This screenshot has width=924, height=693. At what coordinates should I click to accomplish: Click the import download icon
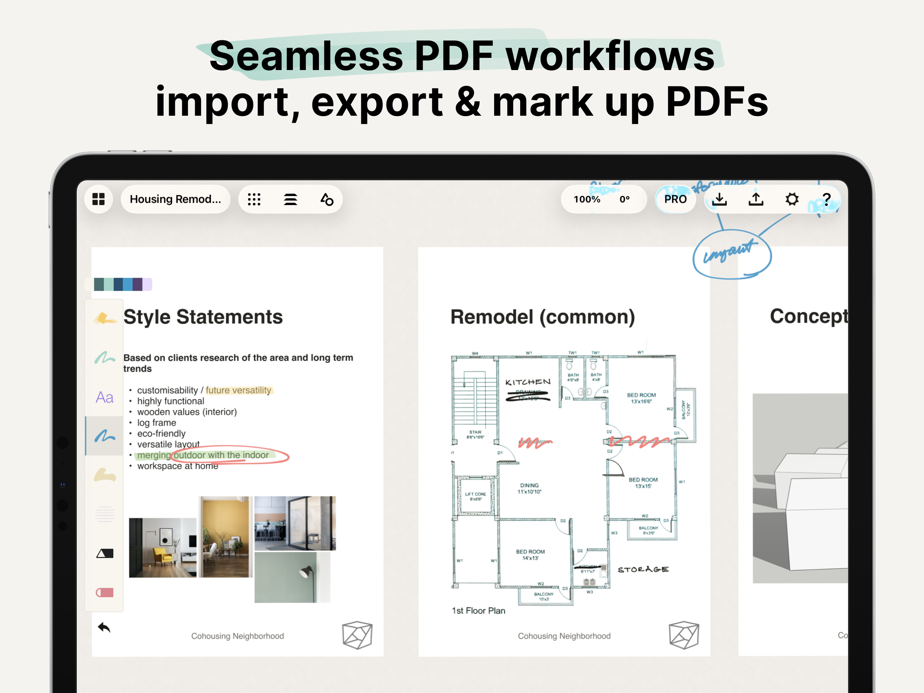click(719, 199)
